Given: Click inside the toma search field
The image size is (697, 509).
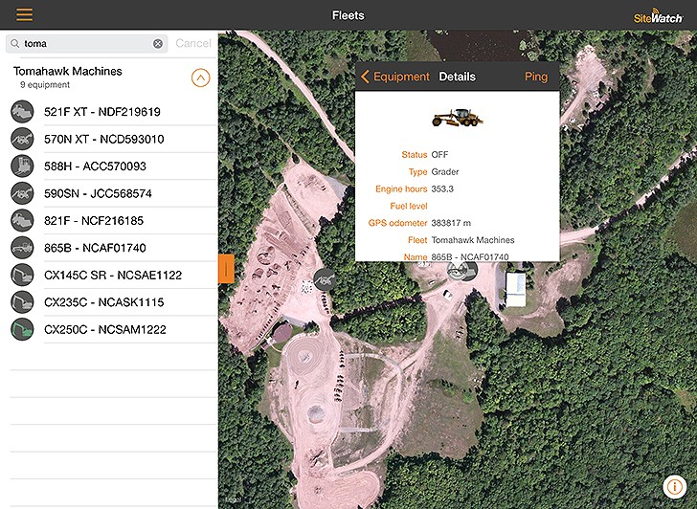Looking at the screenshot, I should pos(87,43).
